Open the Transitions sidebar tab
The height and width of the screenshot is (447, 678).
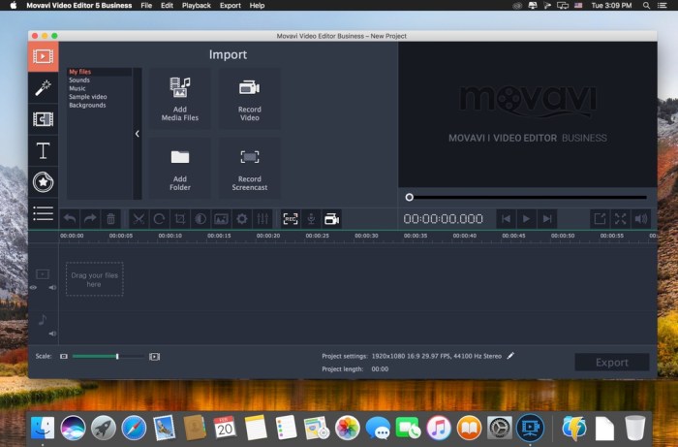click(44, 119)
